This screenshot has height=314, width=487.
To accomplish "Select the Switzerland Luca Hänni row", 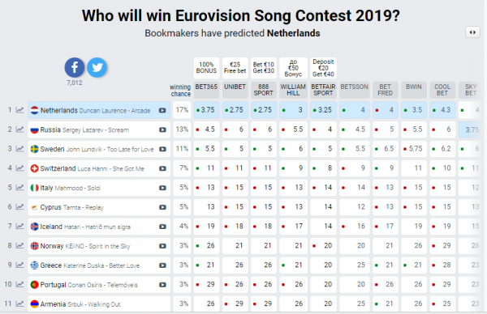I will click(99, 168).
